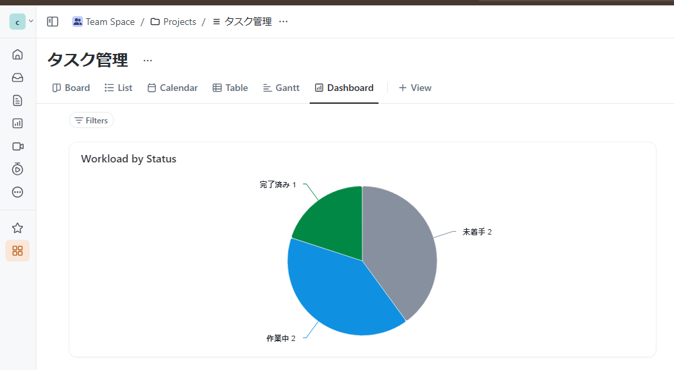The height and width of the screenshot is (370, 674).
Task: Open the Docs page icon in sidebar
Action: pos(18,100)
